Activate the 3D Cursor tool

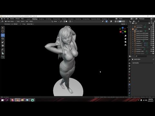3,31
